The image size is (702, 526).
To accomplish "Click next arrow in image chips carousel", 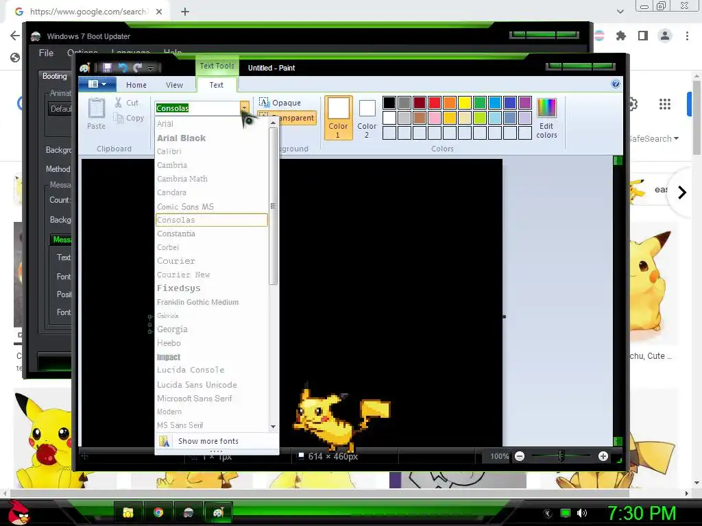I will pyautogui.click(x=682, y=192).
